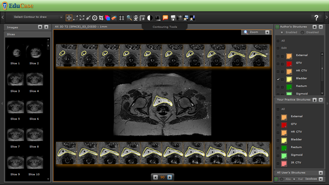Click the user monitor icon
Viewport: 329px width, 185px height.
click(x=186, y=18)
